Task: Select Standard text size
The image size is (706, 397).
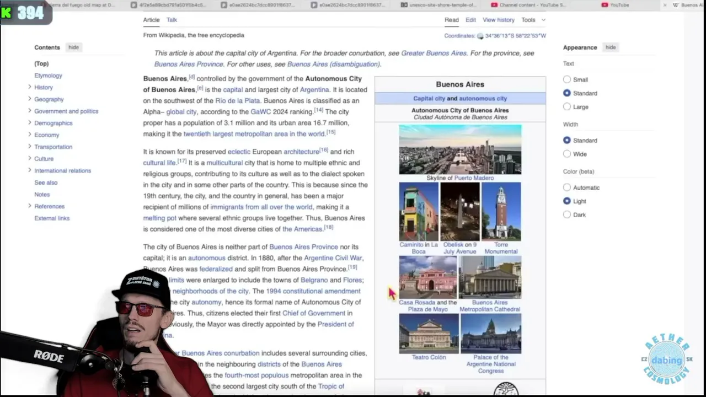Action: [x=567, y=93]
